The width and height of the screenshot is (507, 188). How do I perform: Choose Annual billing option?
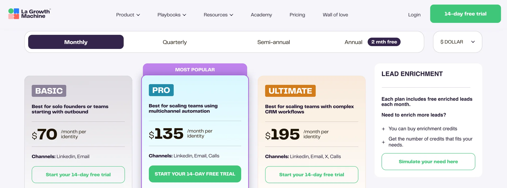tap(353, 42)
